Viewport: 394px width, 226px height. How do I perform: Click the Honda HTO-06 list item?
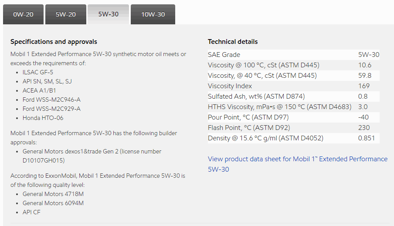(x=43, y=118)
